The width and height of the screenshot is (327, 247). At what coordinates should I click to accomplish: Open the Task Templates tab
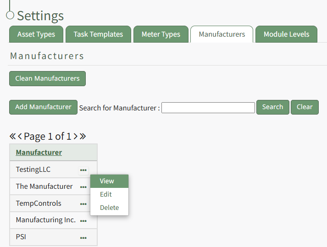pos(98,34)
